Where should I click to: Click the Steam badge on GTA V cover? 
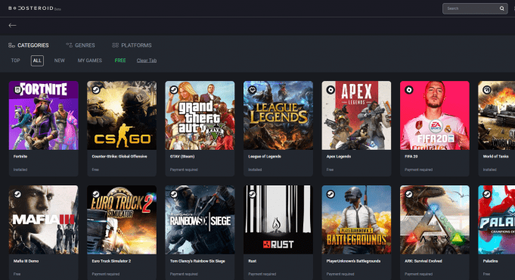174,90
